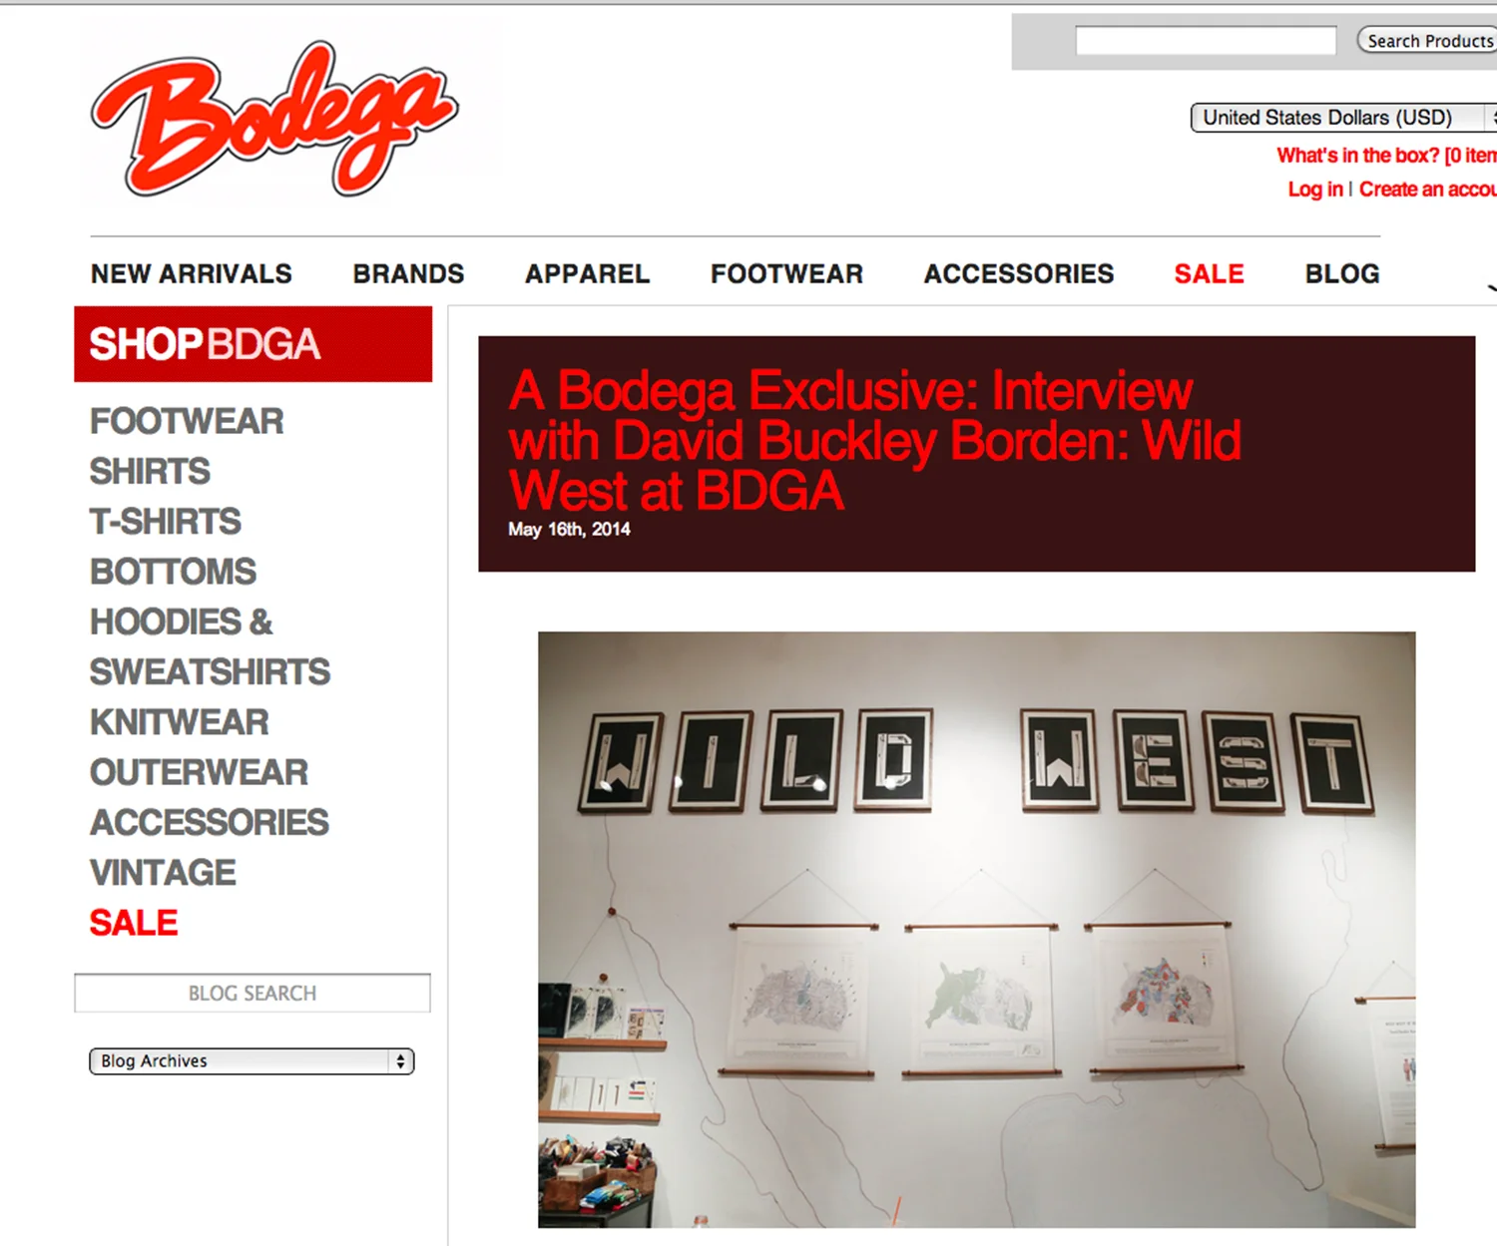This screenshot has height=1246, width=1497.
Task: Open the BRANDS navigation item
Action: pos(408,273)
